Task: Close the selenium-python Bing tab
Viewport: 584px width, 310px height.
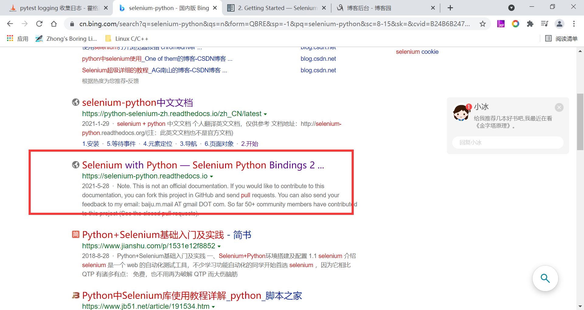Action: point(215,8)
